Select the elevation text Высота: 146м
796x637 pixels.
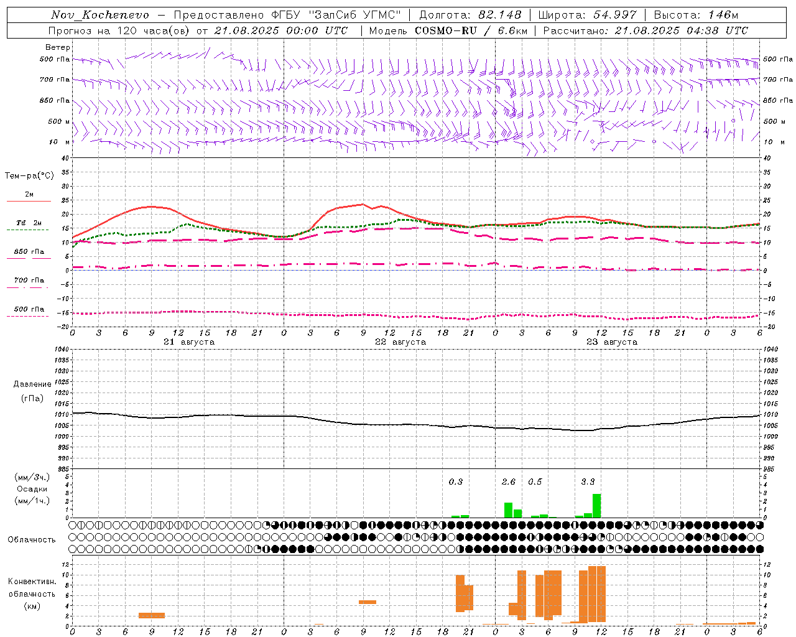[x=696, y=15]
